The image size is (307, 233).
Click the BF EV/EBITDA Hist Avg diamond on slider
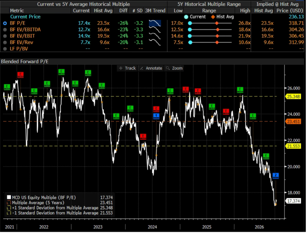217,30
